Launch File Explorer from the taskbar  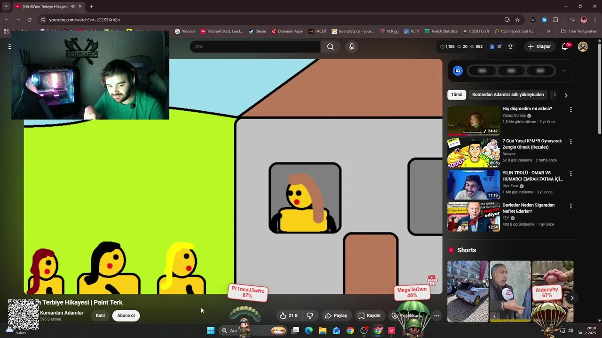click(323, 330)
